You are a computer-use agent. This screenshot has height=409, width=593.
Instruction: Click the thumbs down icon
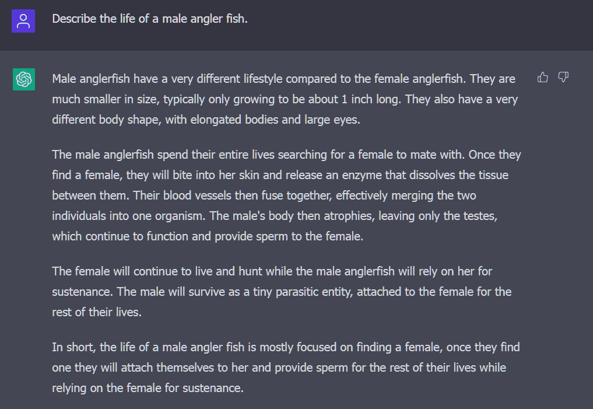click(x=563, y=78)
